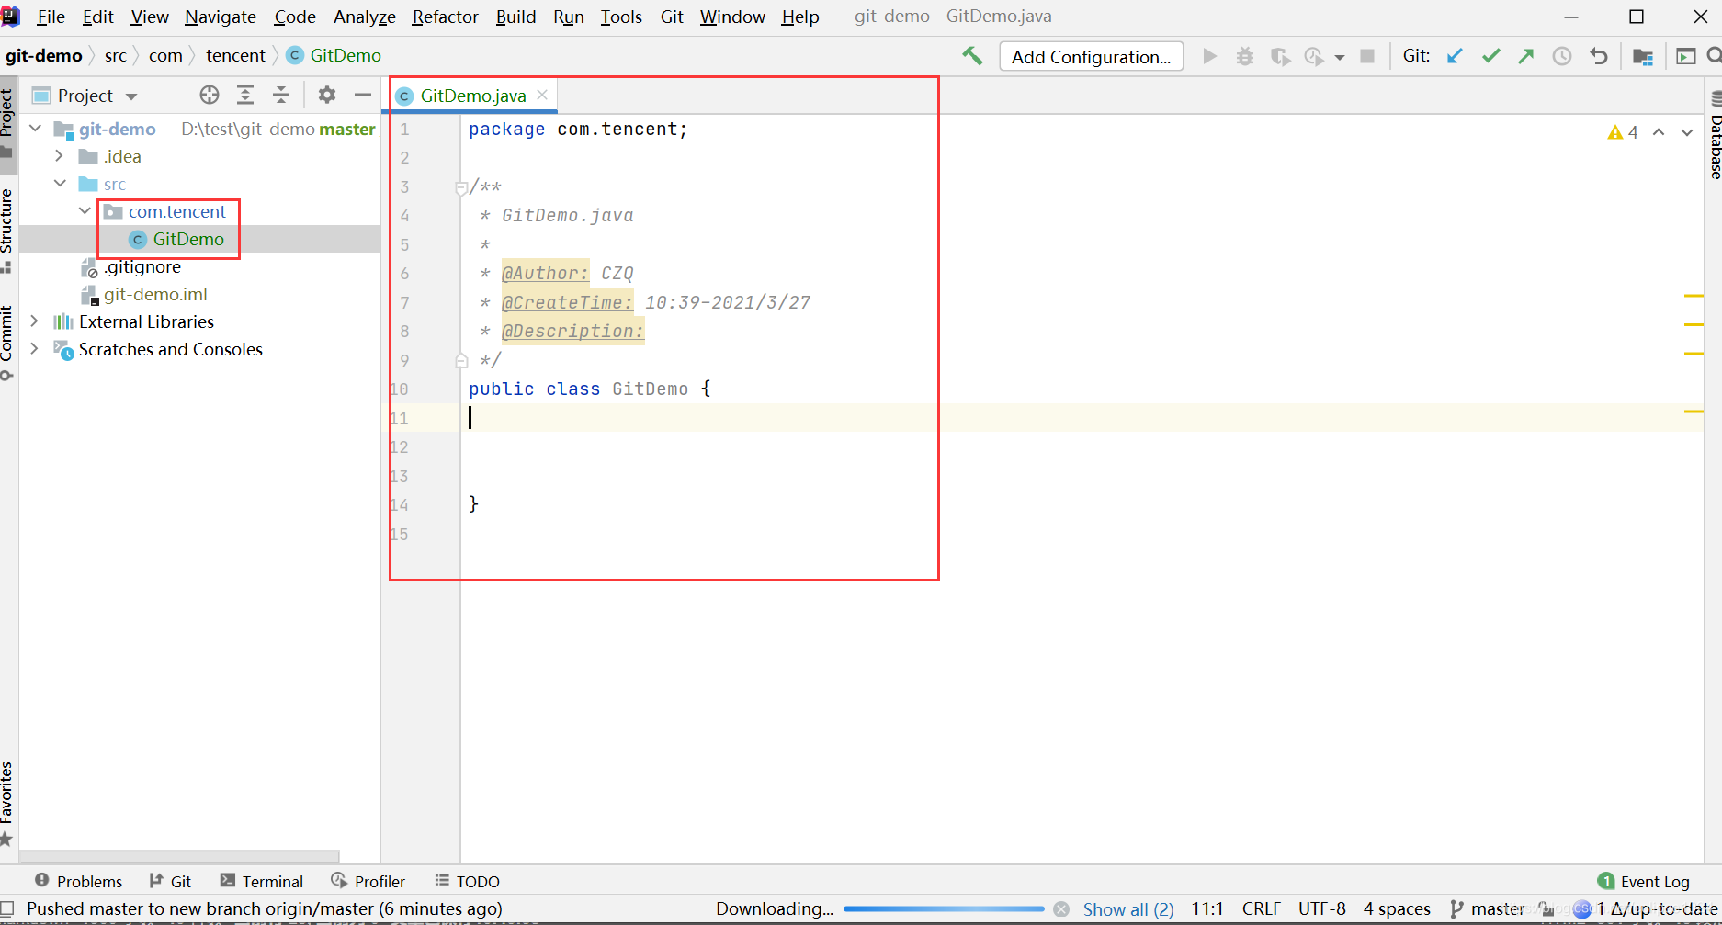Screen dimensions: 1722x925
Task: Click the Profiler run icon
Action: (1315, 56)
